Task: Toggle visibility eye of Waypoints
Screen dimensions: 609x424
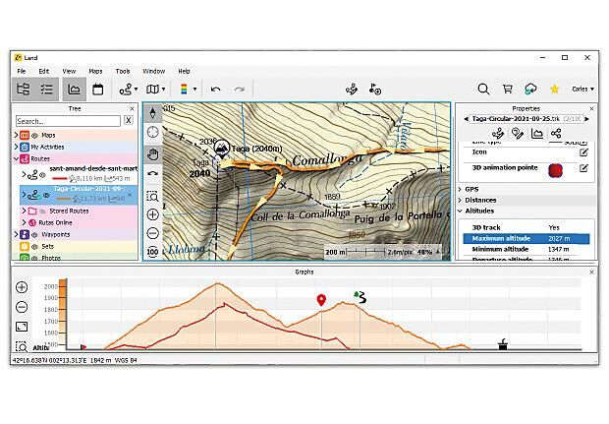Action: 35,235
